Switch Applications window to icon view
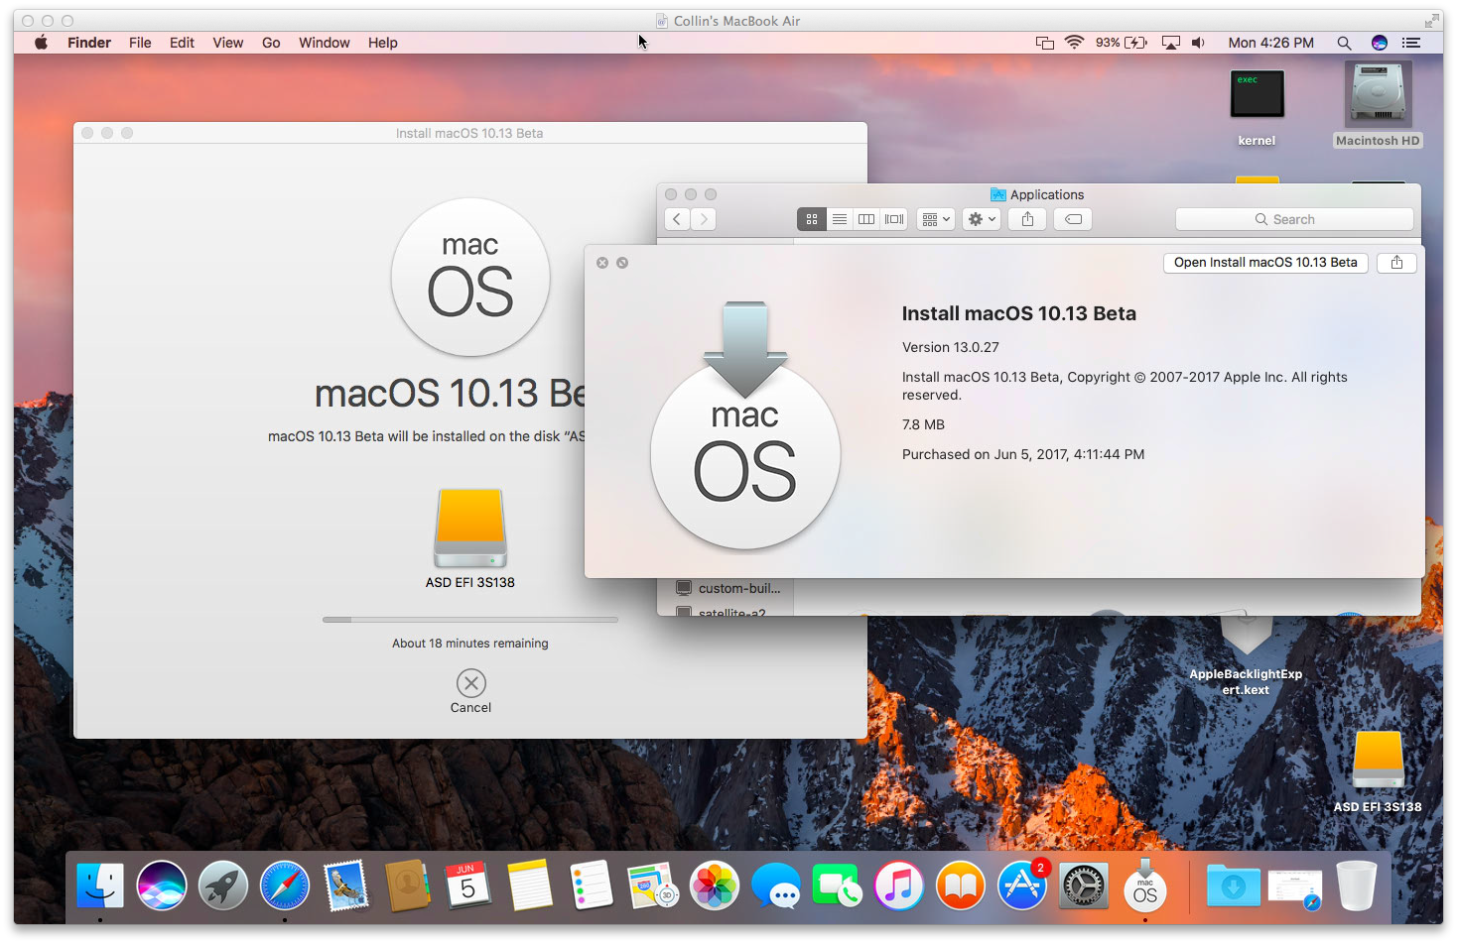Image resolution: width=1457 pixels, height=944 pixels. 811,219
